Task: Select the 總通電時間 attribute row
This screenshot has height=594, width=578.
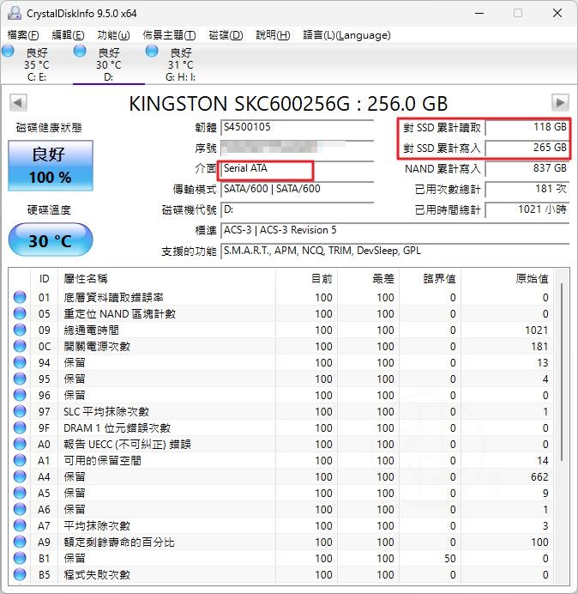Action: pyautogui.click(x=281, y=330)
